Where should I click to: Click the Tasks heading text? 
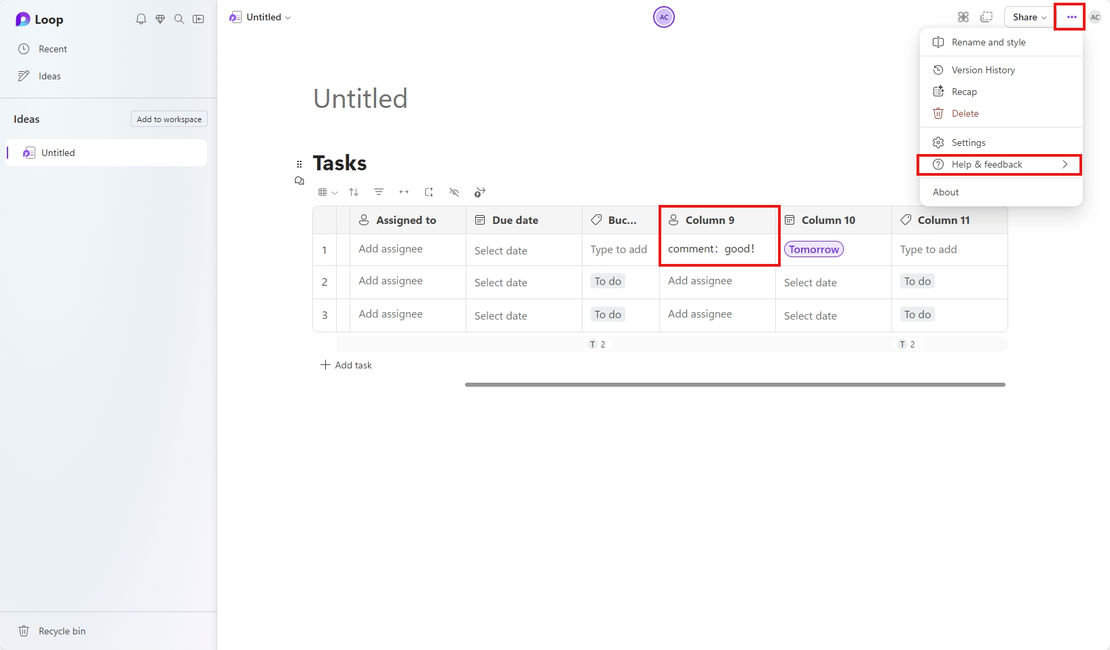click(340, 163)
